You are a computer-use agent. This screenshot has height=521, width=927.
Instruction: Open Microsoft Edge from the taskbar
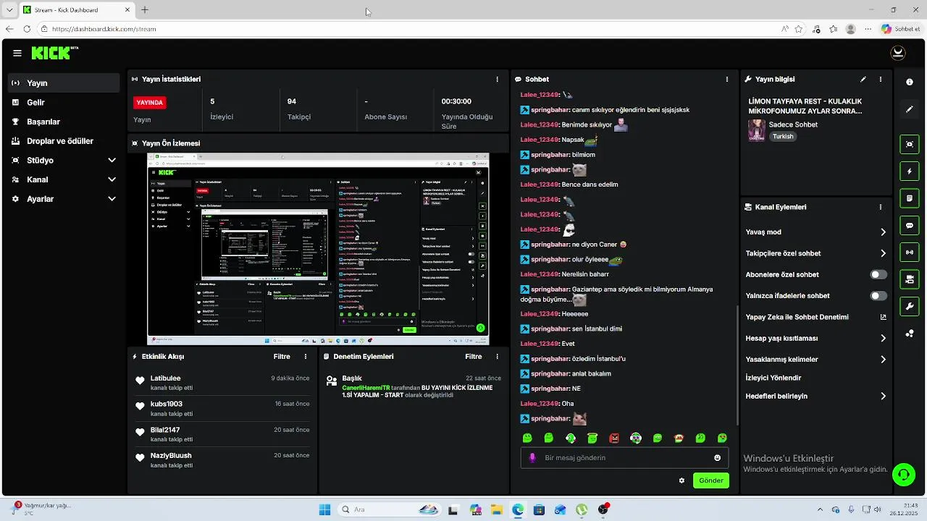(x=518, y=509)
